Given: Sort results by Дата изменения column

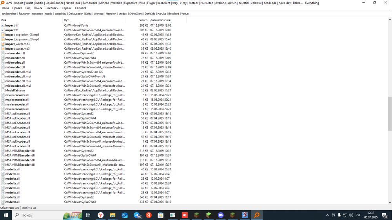Looking at the screenshot, I should [x=167, y=20].
